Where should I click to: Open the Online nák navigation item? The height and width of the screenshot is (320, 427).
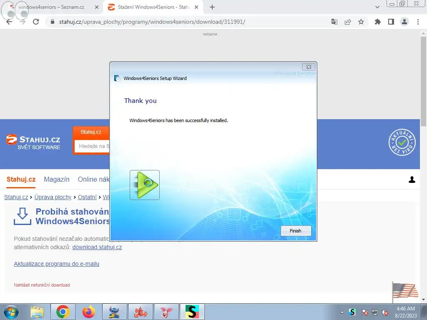(94, 180)
